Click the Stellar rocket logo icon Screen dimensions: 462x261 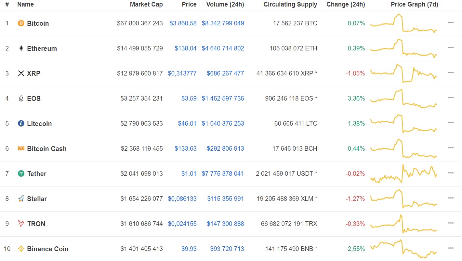(21, 199)
